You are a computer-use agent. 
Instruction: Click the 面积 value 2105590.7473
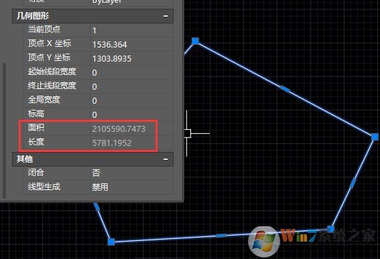119,128
